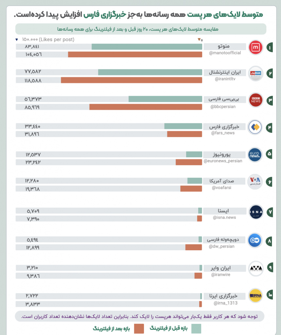Click the Manoto logo icon

(255, 47)
